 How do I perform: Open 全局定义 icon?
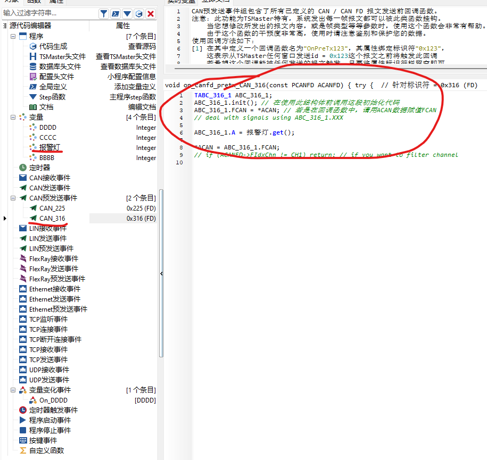point(33,87)
